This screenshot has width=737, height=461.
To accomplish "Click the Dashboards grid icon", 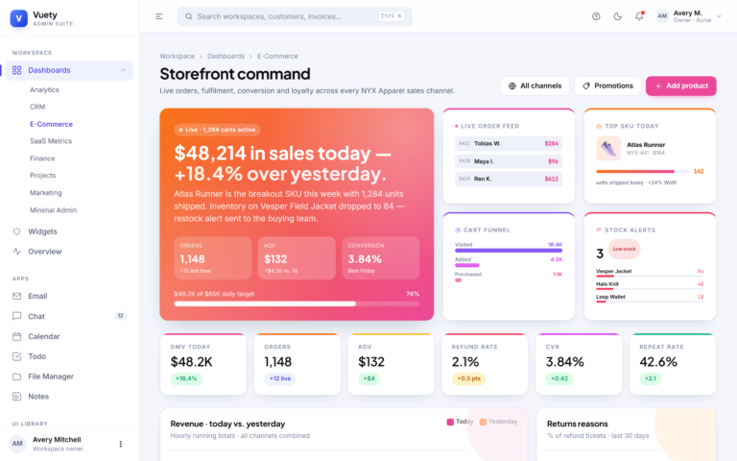I will 17,70.
